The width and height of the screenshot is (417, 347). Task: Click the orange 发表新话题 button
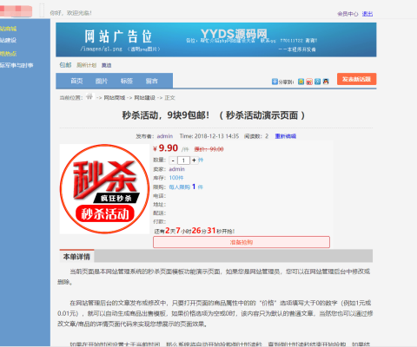coord(357,79)
